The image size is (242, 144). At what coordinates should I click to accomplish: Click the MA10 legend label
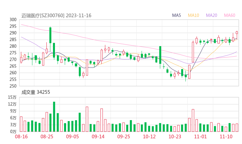tap(193, 15)
